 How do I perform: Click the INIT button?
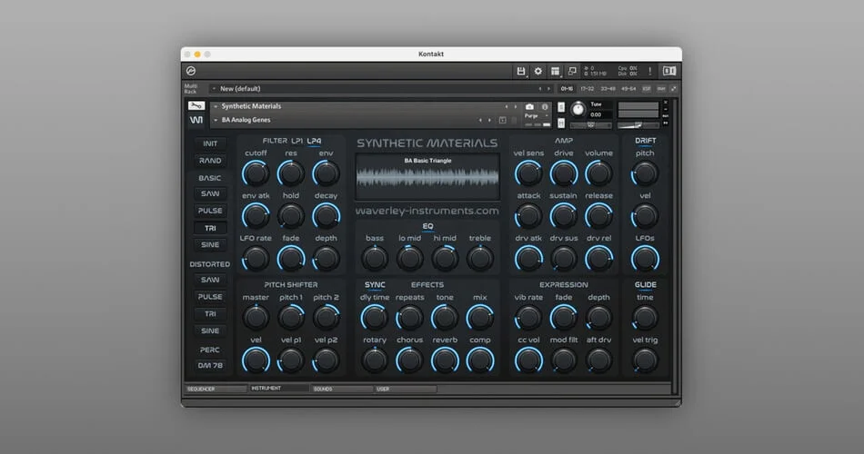coord(210,143)
